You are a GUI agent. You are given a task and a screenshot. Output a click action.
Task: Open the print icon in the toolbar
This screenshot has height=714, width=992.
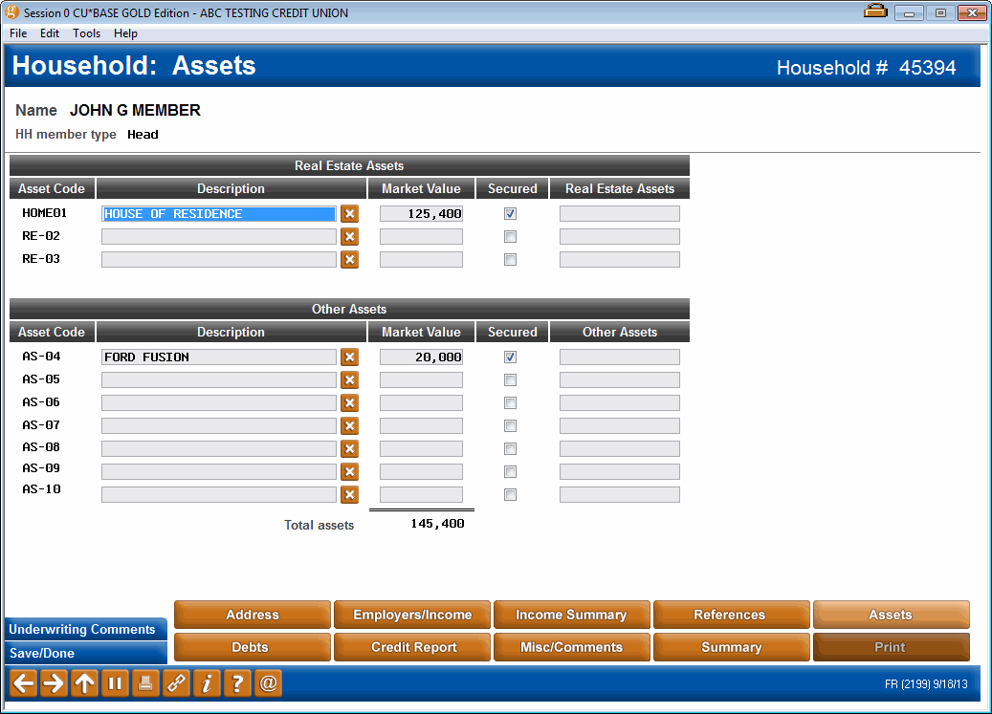(x=145, y=683)
